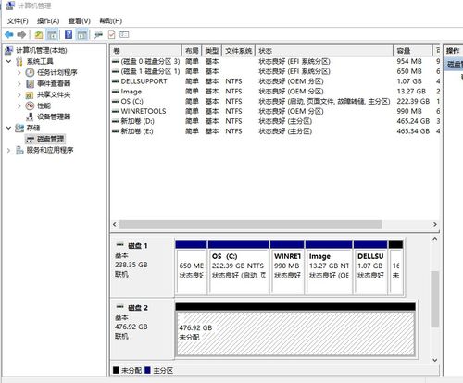Open the 文件(F) menu
The width and height of the screenshot is (463, 383).
[18, 21]
